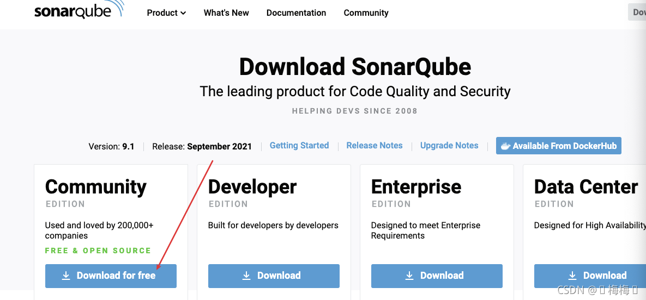Expand the Product menu chevron
This screenshot has height=300, width=646.
[x=183, y=13]
